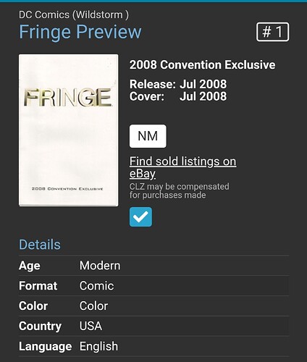Tap the #1 issue number badge

coord(272,32)
